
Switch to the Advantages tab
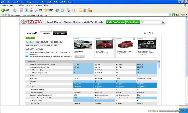[60, 33]
